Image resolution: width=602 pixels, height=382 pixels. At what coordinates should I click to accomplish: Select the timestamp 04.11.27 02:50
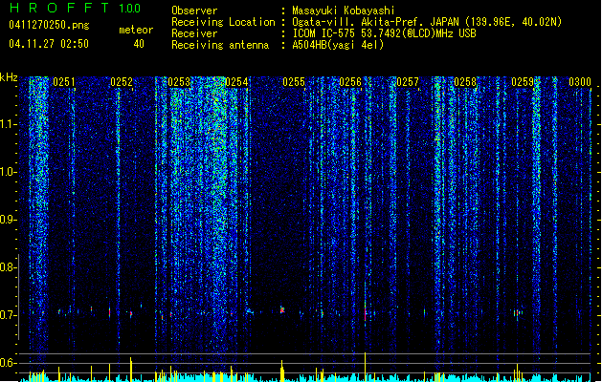tap(49, 44)
